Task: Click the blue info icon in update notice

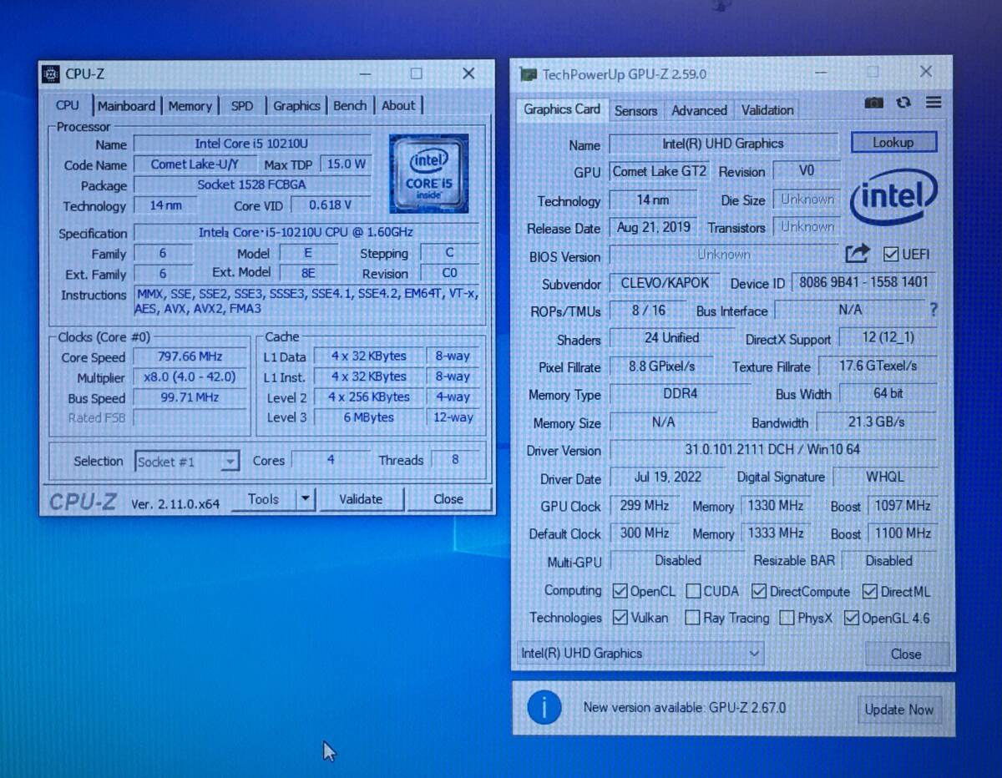Action: [x=544, y=708]
